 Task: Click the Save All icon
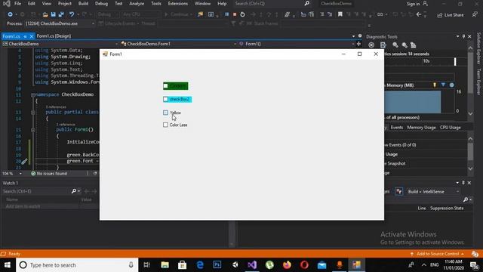tap(61, 14)
